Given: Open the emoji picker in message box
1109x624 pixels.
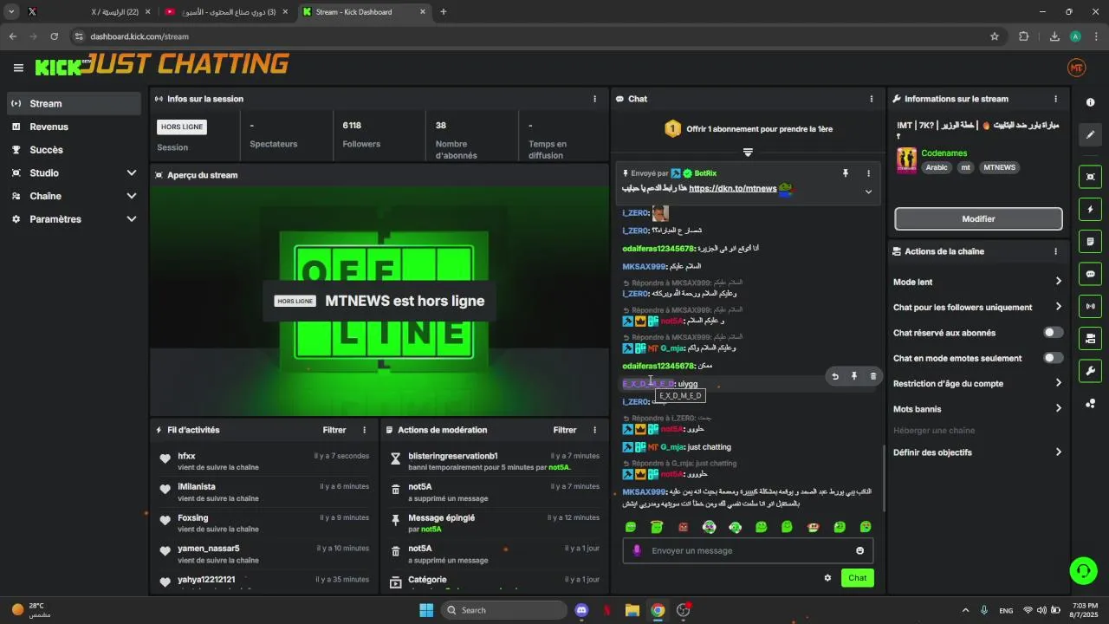Looking at the screenshot, I should point(859,550).
